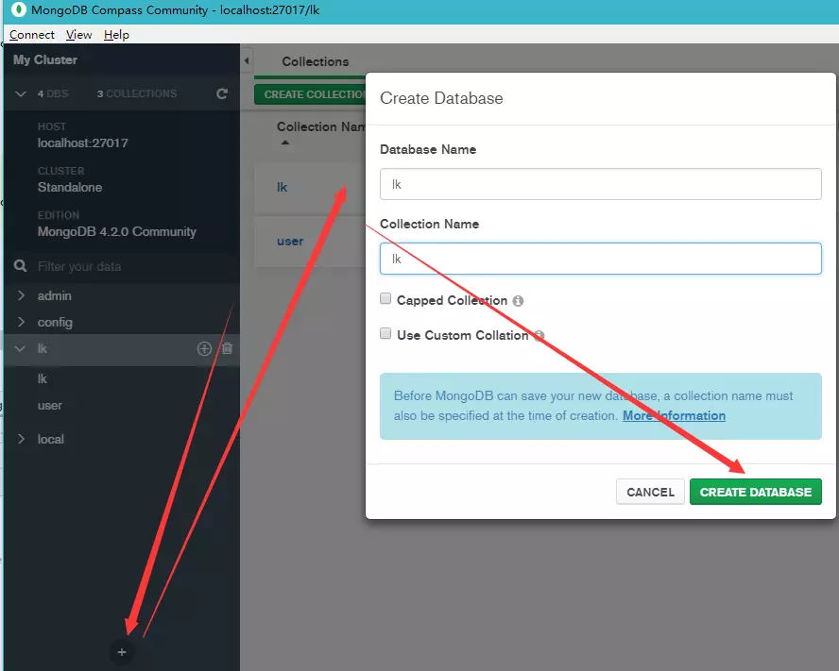Collapse the sidebar with the arrow toggle
839x671 pixels.
[x=247, y=61]
